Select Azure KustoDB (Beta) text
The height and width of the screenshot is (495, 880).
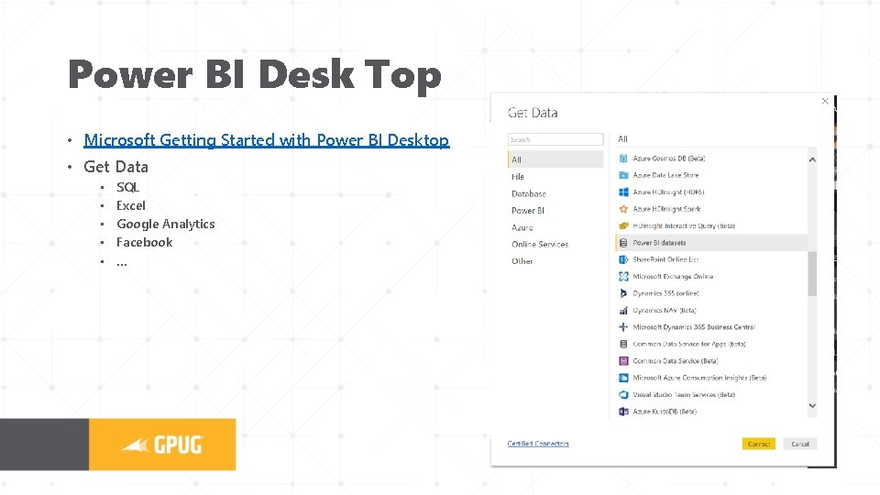click(665, 412)
